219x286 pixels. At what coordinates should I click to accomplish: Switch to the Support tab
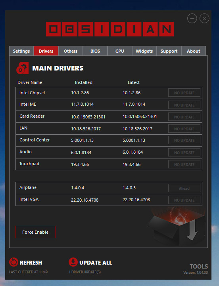coord(169,51)
